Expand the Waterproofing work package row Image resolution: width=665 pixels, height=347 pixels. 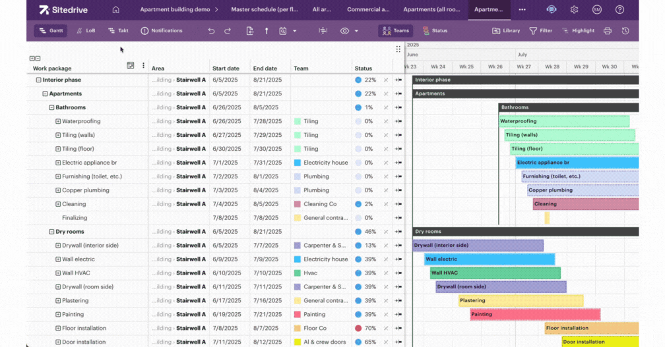tap(58, 121)
